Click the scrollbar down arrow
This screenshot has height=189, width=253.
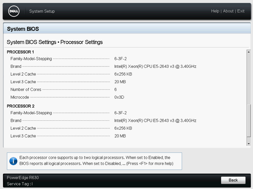tap(249, 144)
